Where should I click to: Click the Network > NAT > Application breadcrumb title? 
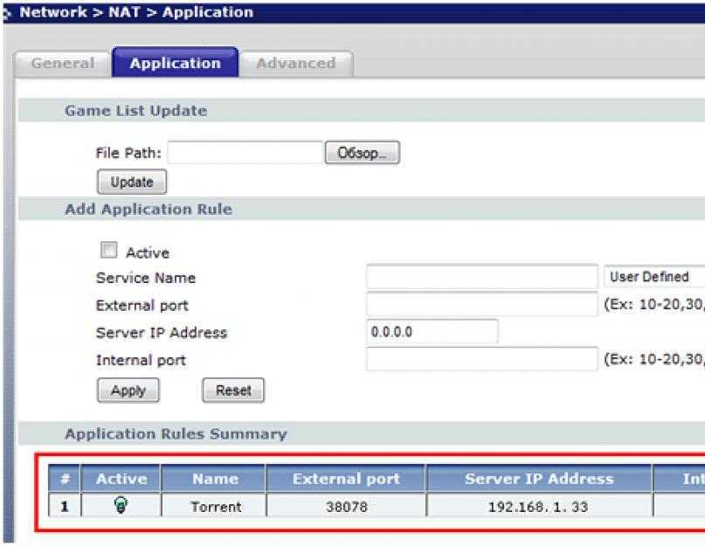[x=136, y=12]
